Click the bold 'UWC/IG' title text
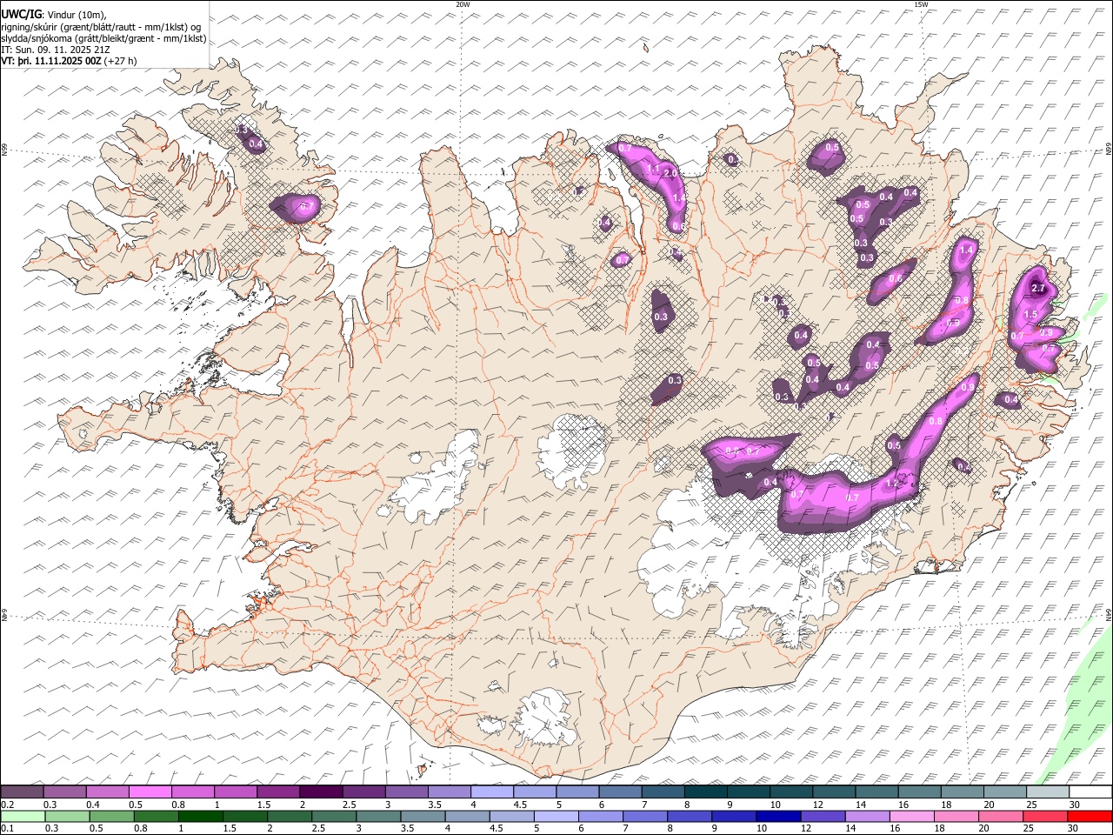This screenshot has width=1113, height=835. pyautogui.click(x=22, y=15)
